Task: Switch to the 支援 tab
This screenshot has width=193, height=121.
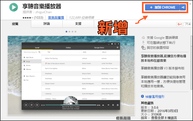Action: (x=78, y=24)
